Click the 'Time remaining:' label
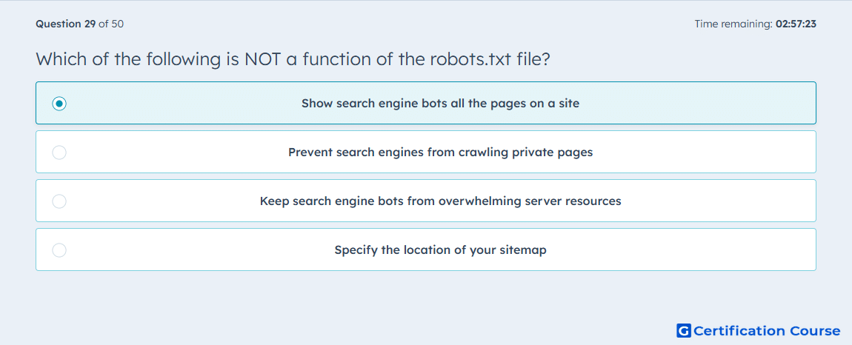Screen dimensions: 852x345 [x=733, y=24]
